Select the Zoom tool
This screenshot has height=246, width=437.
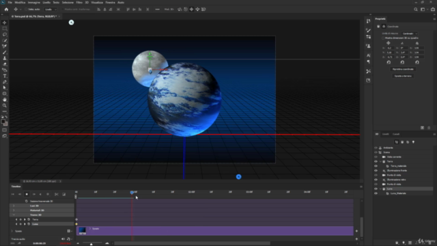pos(5,105)
